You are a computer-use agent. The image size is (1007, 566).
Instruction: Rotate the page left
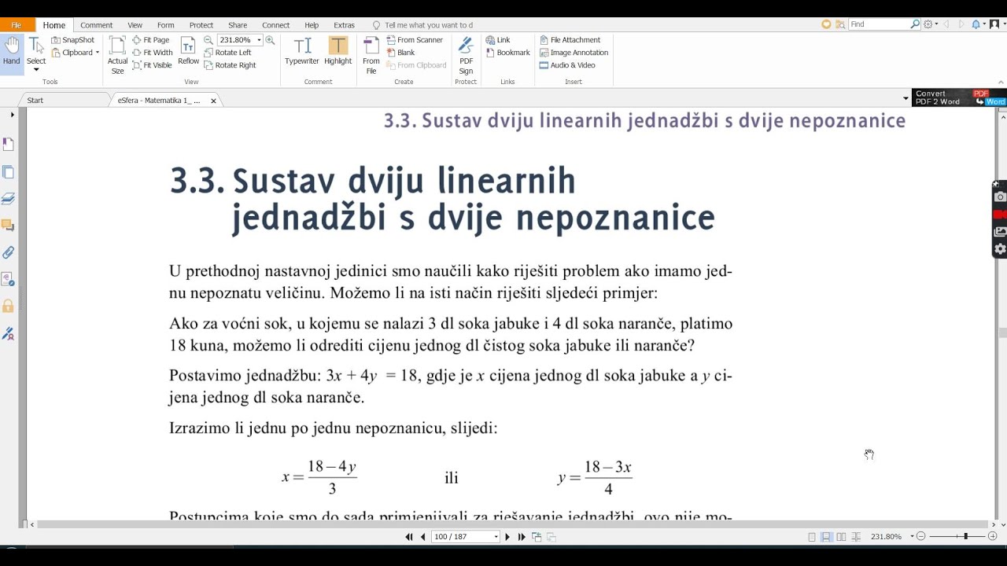(227, 53)
